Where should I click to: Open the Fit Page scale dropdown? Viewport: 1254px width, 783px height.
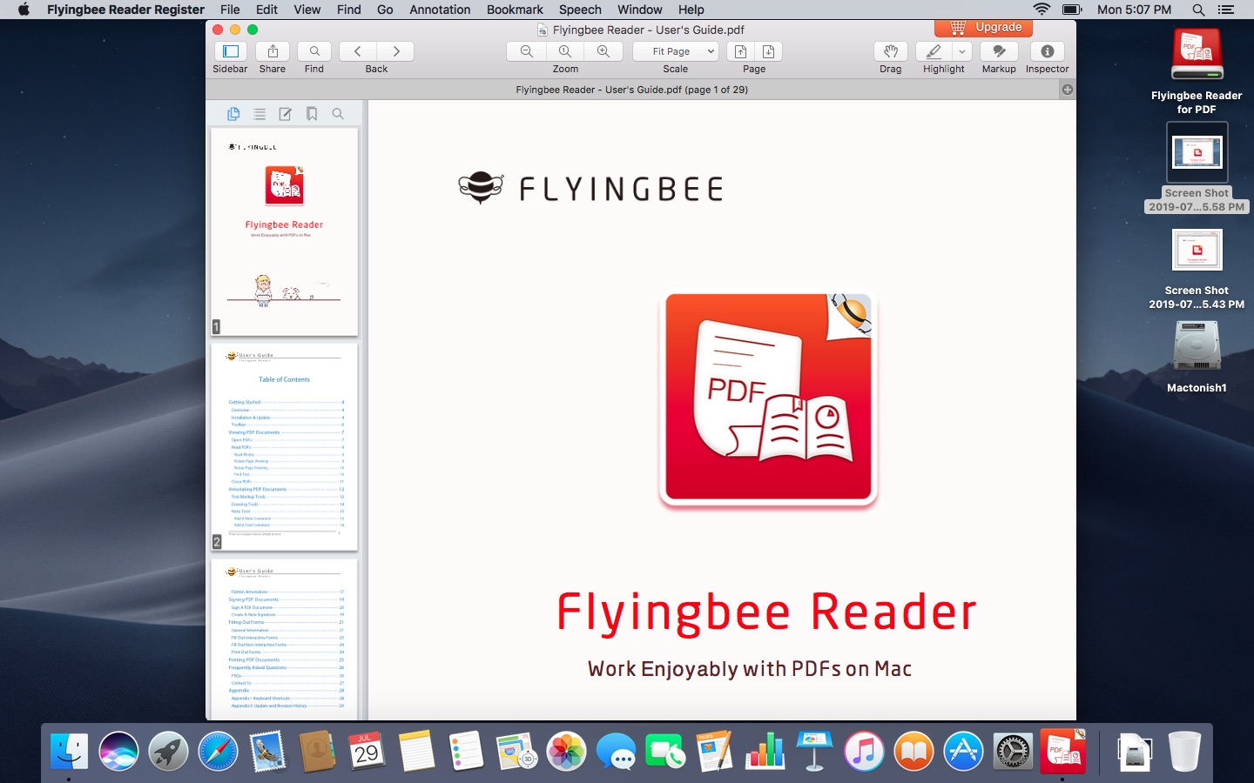(x=676, y=51)
